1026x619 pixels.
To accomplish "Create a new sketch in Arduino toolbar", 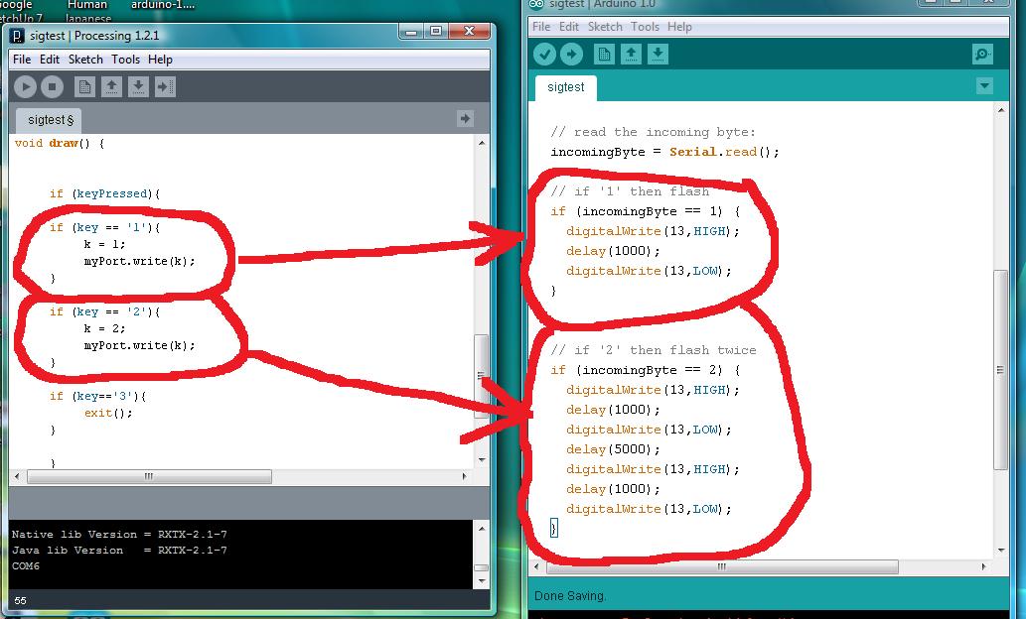I will [x=603, y=55].
